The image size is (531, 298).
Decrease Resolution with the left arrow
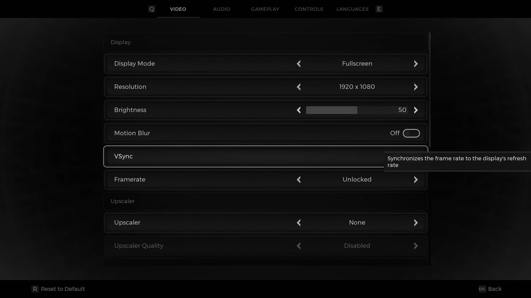coord(299,87)
